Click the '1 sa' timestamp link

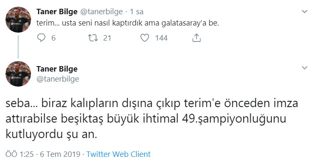[x=136, y=12]
